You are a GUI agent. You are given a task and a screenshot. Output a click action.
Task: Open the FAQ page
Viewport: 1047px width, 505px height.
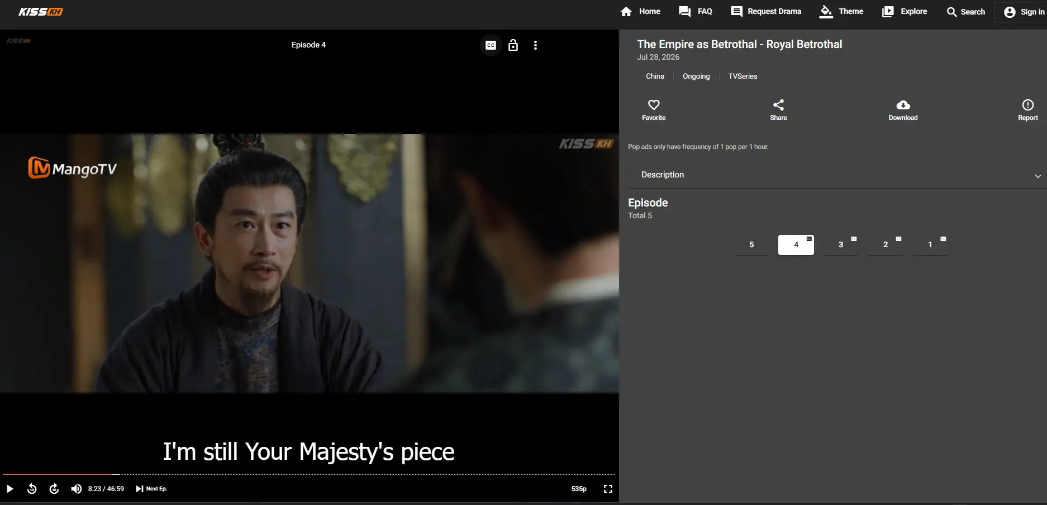[x=696, y=11]
